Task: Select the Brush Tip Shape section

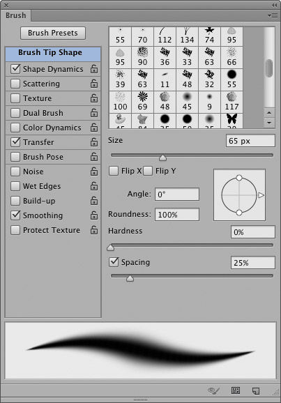Action: point(53,54)
